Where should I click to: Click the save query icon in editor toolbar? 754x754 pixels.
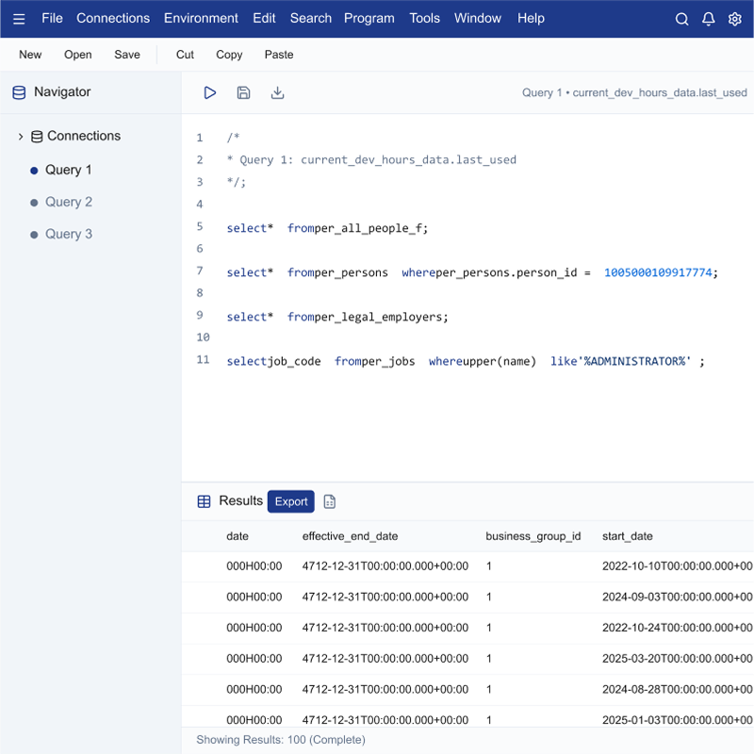(x=243, y=92)
